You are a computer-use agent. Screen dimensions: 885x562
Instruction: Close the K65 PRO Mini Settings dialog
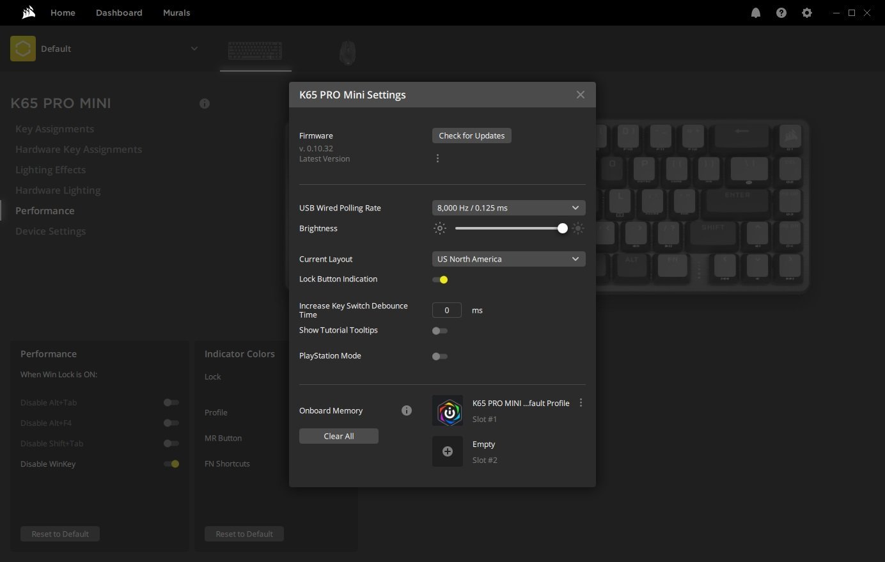coord(580,95)
